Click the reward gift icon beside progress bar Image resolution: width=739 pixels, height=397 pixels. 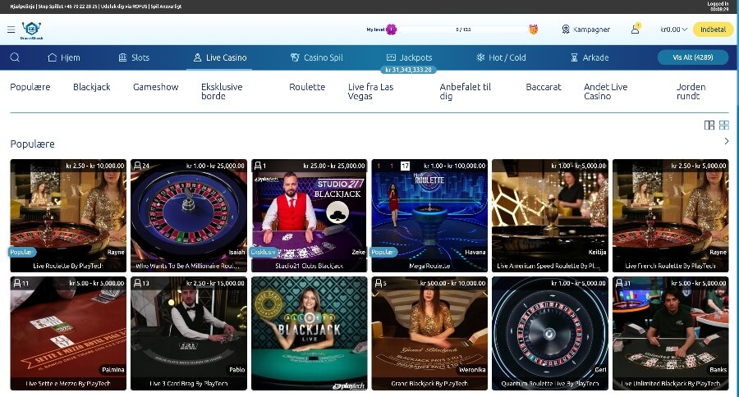pyautogui.click(x=533, y=30)
